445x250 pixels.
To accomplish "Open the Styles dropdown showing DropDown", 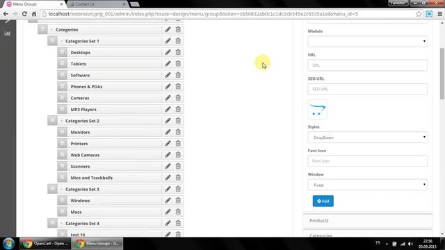I will point(368,137).
